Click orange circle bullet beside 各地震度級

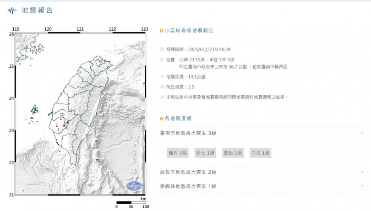[x=162, y=119]
